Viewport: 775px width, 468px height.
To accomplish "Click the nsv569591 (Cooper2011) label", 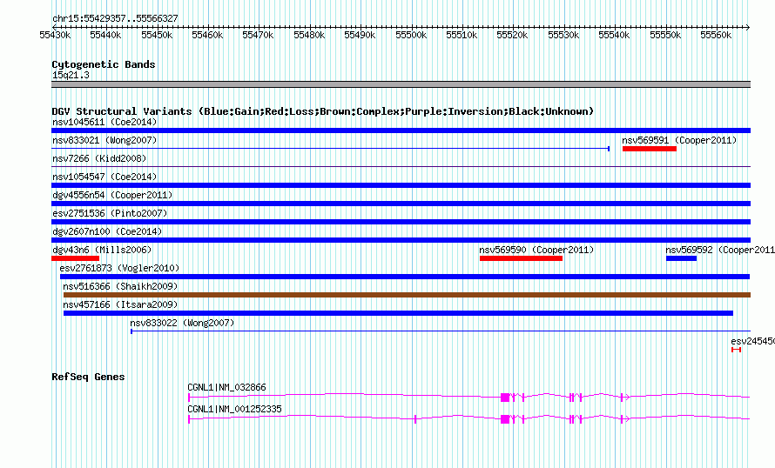I will pos(679,140).
